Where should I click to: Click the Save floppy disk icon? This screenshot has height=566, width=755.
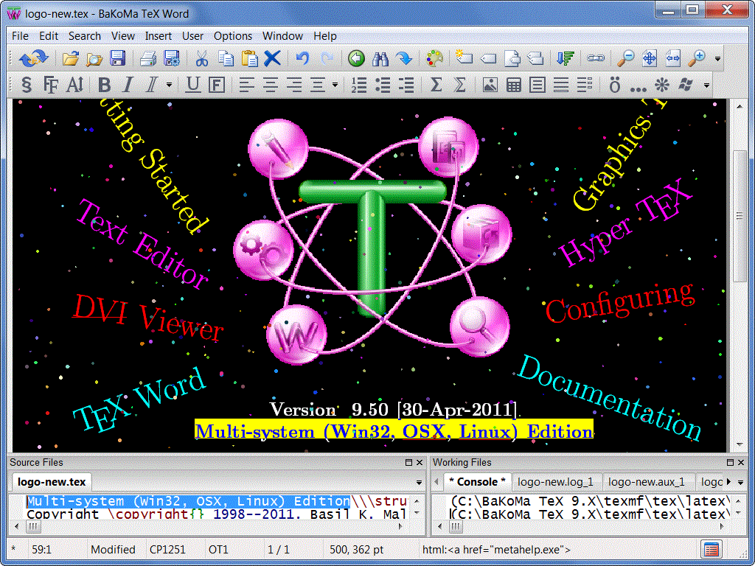[117, 58]
